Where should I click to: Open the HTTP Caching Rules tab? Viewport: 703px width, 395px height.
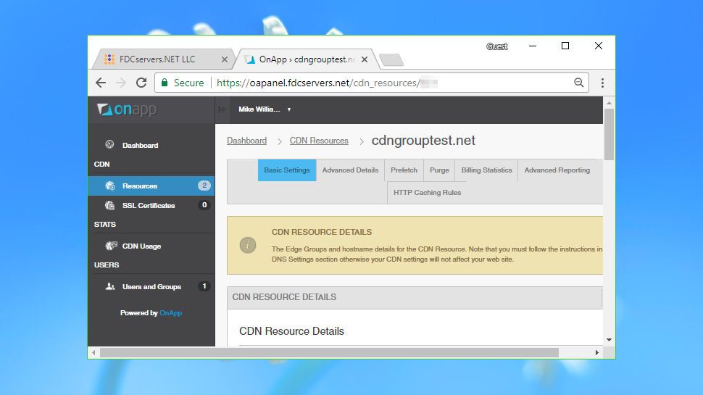pyautogui.click(x=428, y=192)
